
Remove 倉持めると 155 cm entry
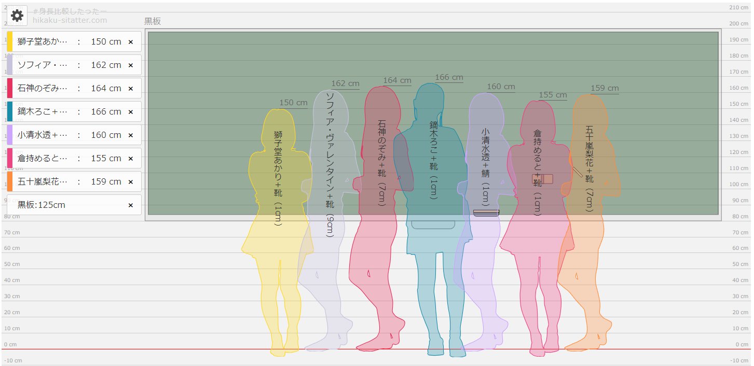[131, 159]
